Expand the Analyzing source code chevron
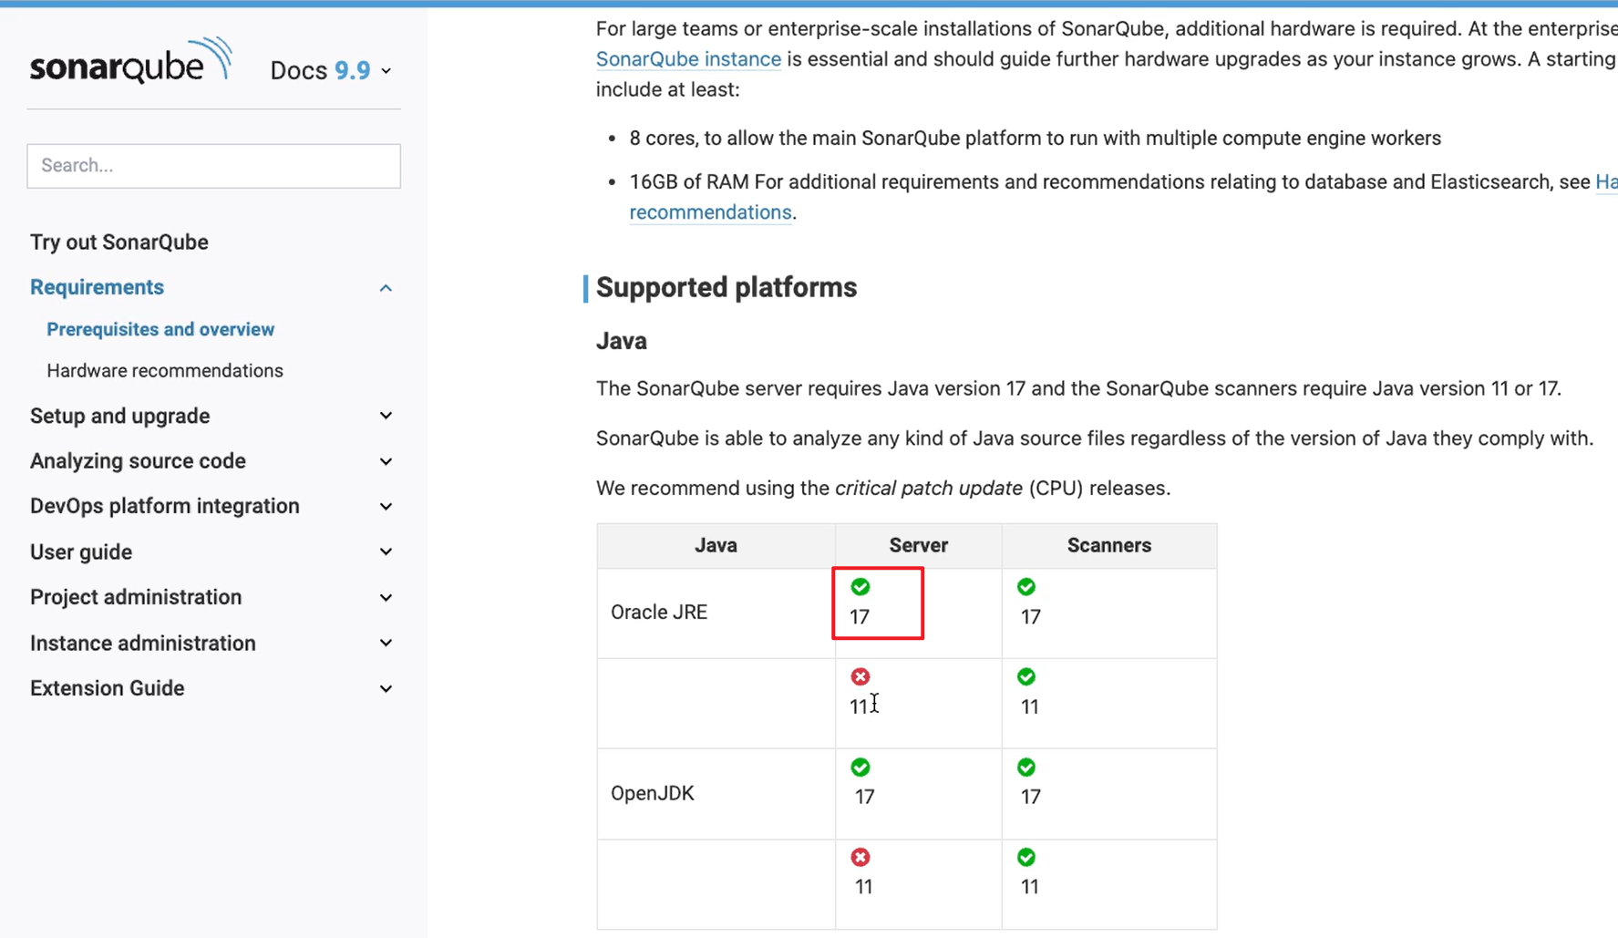This screenshot has width=1618, height=938. [386, 461]
